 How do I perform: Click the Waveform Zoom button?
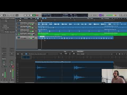tap(112, 18)
